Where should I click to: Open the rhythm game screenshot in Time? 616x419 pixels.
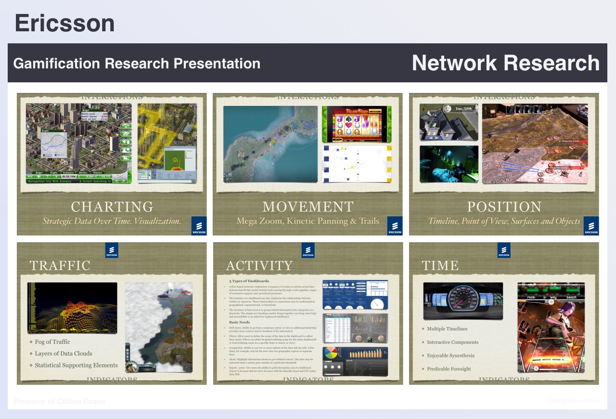(x=551, y=327)
